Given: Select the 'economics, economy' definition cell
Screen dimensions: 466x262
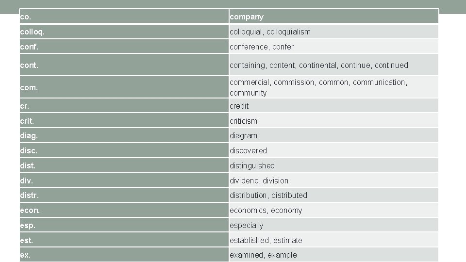Looking at the screenshot, I should pyautogui.click(x=334, y=210).
